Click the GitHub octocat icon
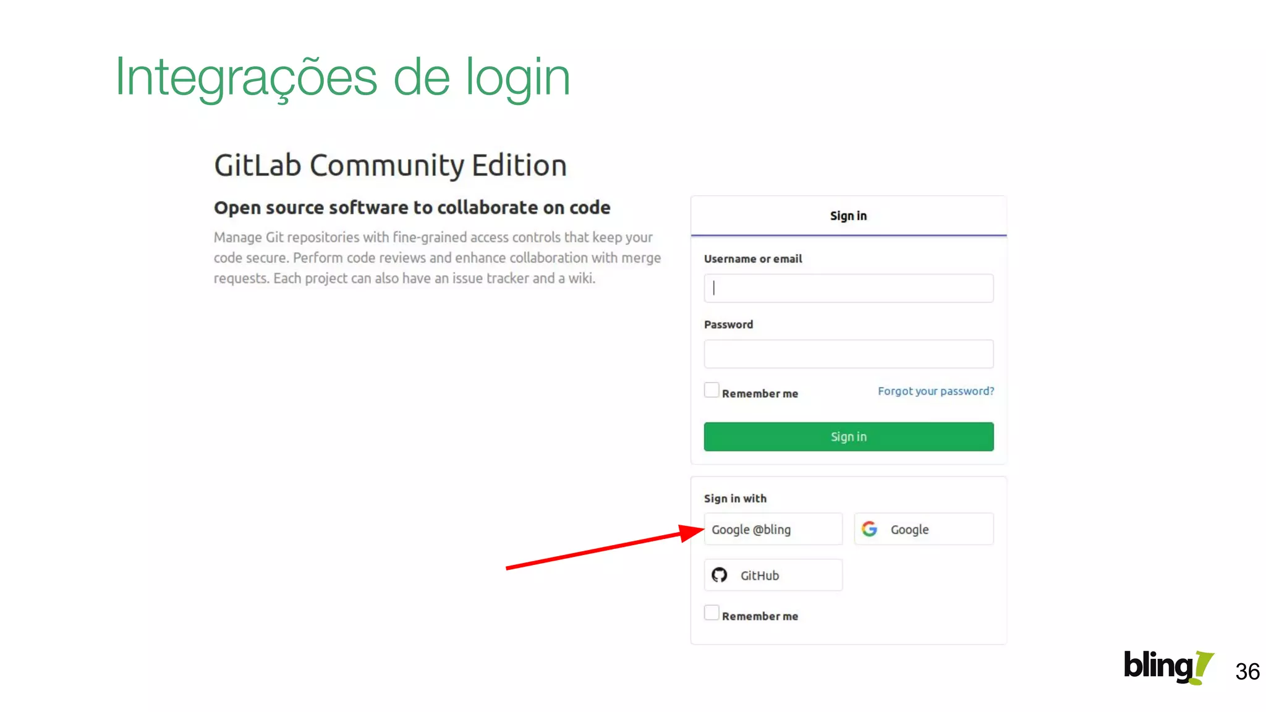 (720, 575)
